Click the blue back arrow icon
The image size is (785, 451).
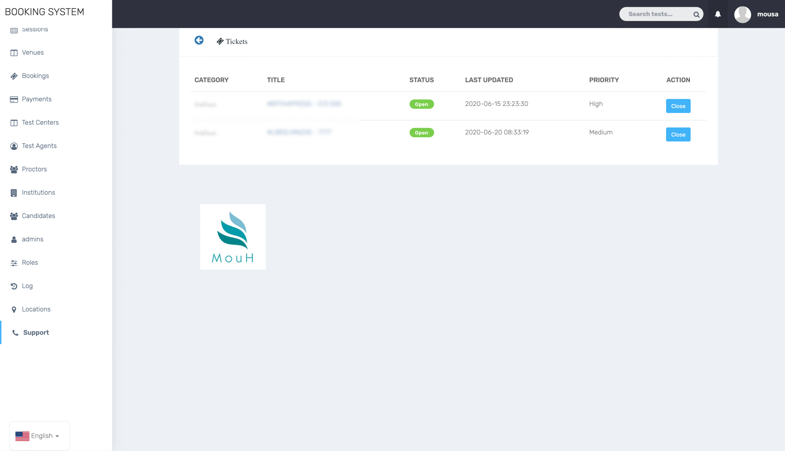(x=199, y=40)
